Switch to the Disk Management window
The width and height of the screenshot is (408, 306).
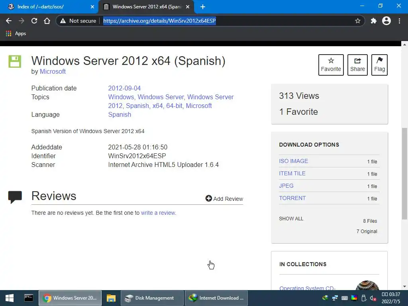[x=152, y=298]
